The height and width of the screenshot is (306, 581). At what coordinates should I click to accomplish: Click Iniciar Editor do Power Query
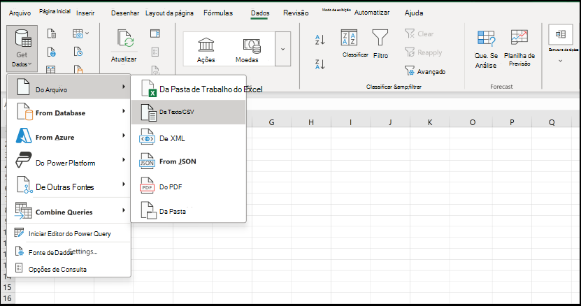click(69, 233)
